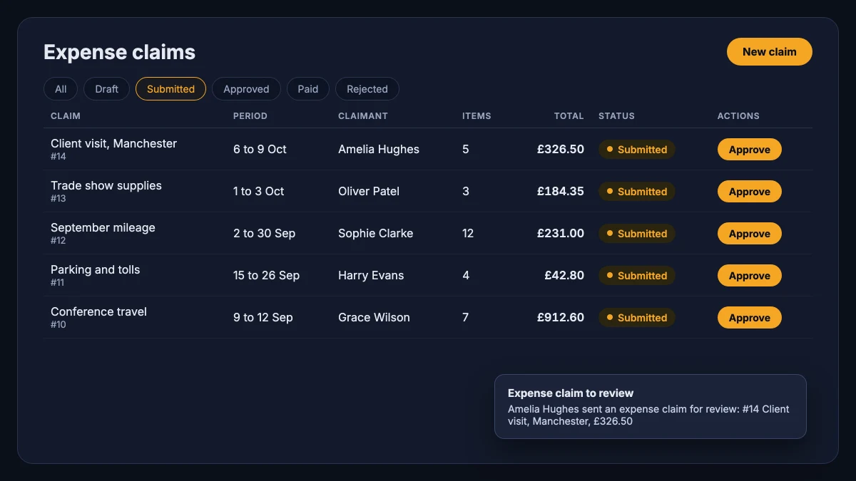Screen dimensions: 856x481
Task: Click period 15 to 26 Sep
Action: click(266, 275)
